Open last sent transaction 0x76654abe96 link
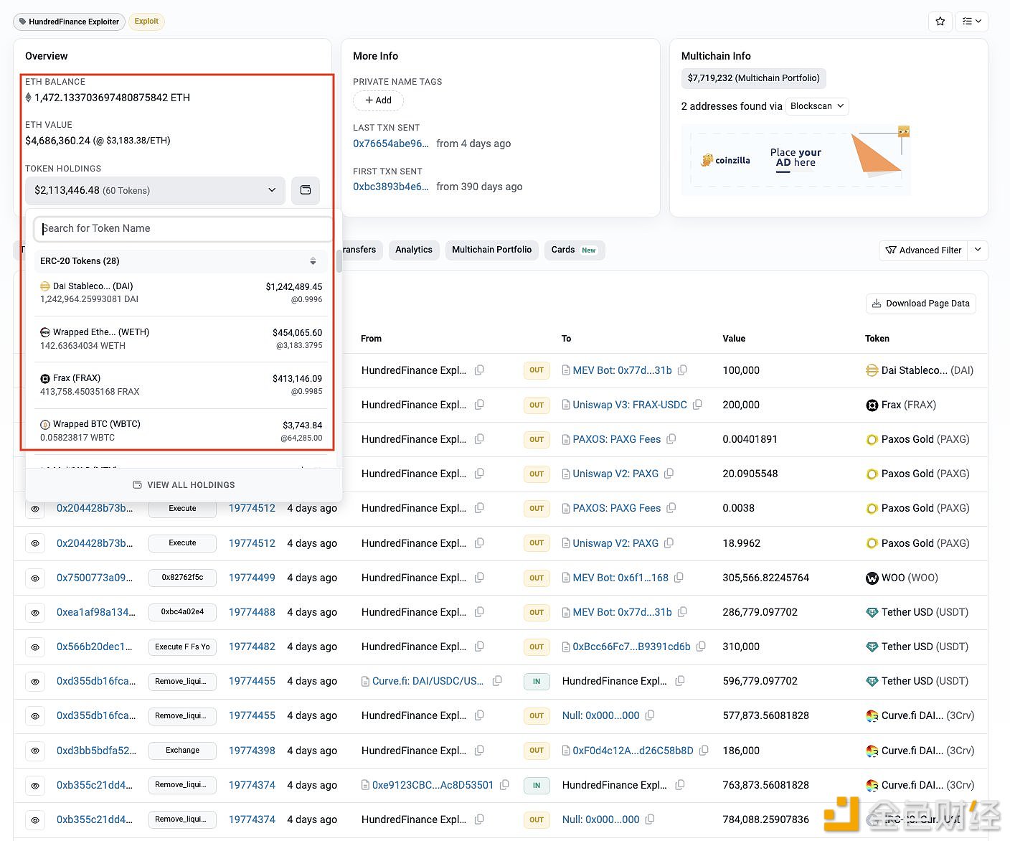This screenshot has height=841, width=1010. (x=390, y=144)
